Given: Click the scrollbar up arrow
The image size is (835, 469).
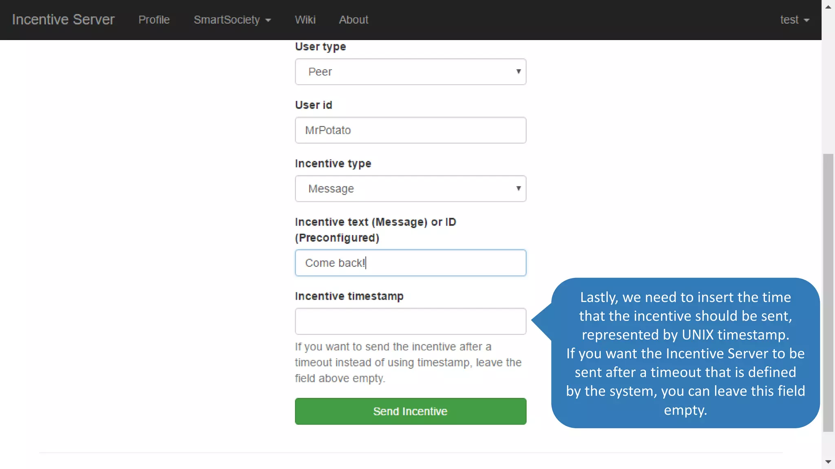Looking at the screenshot, I should [x=828, y=7].
